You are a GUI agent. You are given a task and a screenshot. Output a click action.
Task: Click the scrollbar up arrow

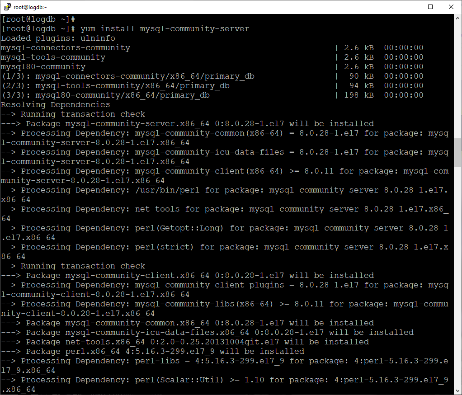pos(457,18)
